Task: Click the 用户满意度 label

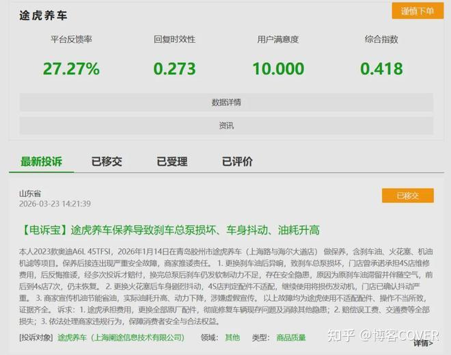Action: click(278, 39)
